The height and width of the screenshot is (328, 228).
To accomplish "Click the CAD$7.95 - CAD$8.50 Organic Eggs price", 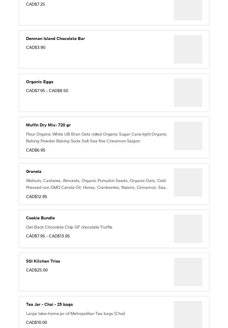I will point(47,91).
